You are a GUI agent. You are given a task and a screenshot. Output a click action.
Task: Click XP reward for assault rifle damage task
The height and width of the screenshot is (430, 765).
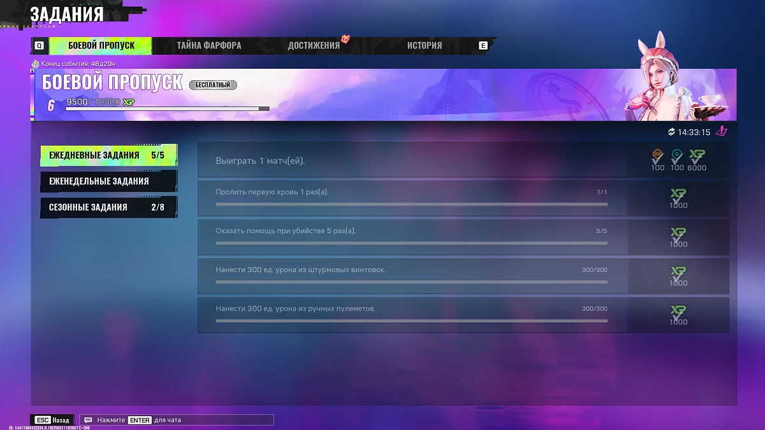click(678, 274)
